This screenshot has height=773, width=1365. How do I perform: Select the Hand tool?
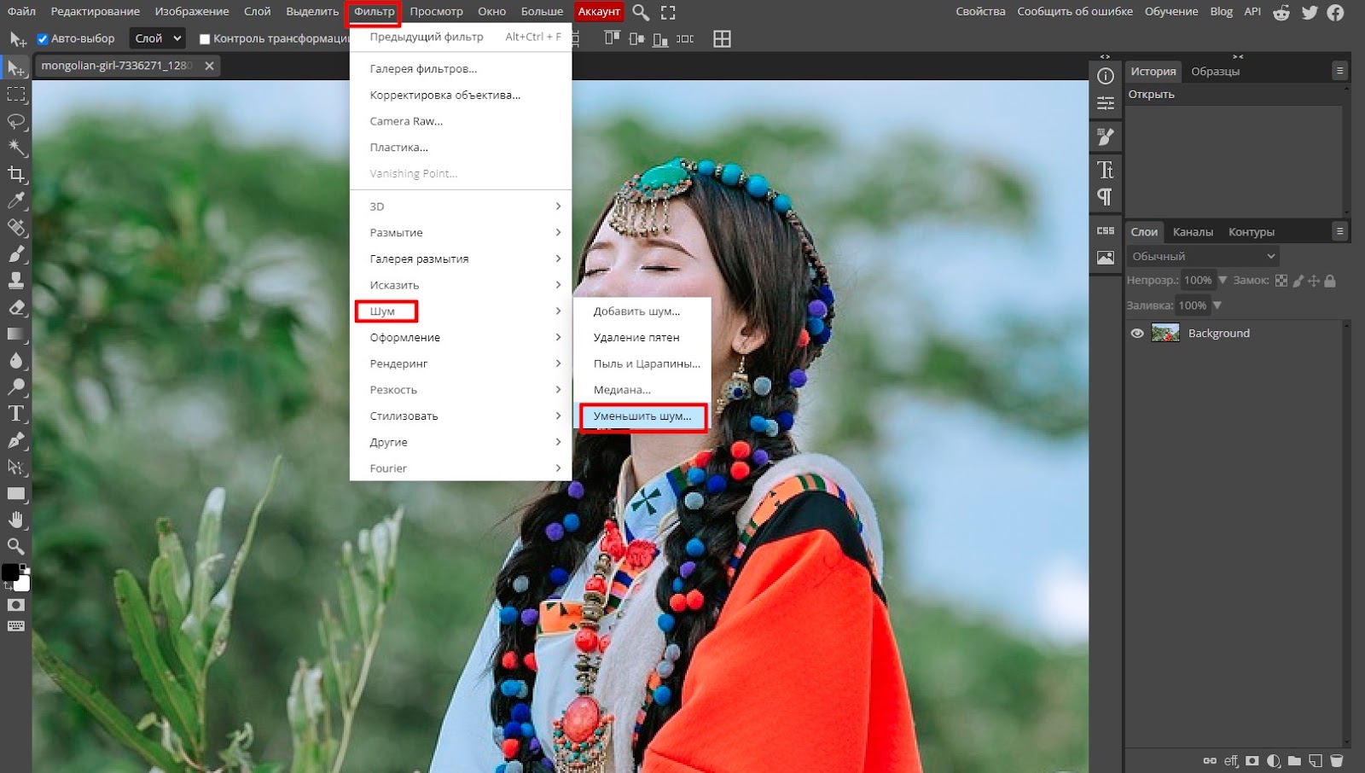coord(15,520)
